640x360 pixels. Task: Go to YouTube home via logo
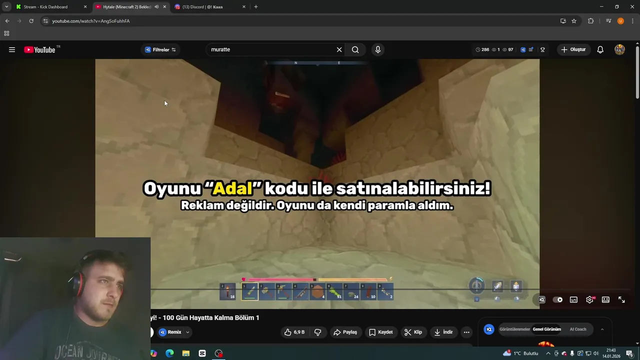point(40,49)
